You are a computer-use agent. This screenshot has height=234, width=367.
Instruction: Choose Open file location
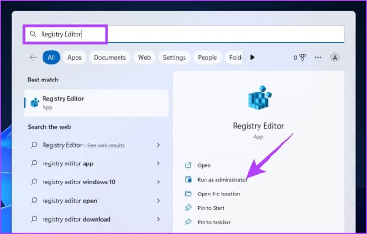[x=219, y=194]
